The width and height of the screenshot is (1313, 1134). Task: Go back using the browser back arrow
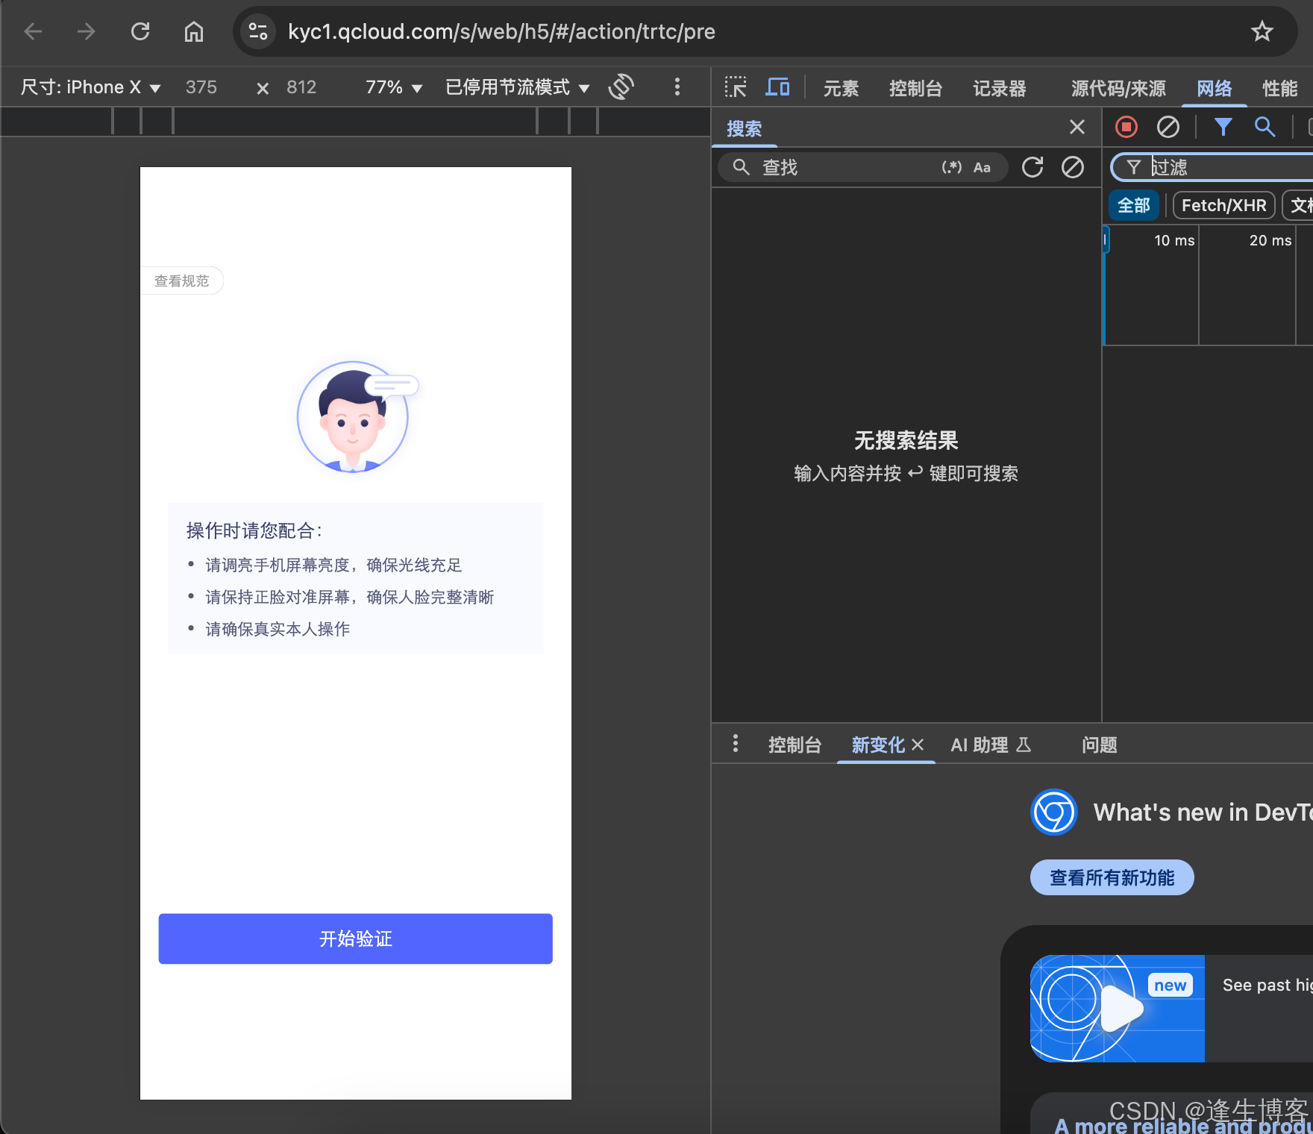pos(33,31)
